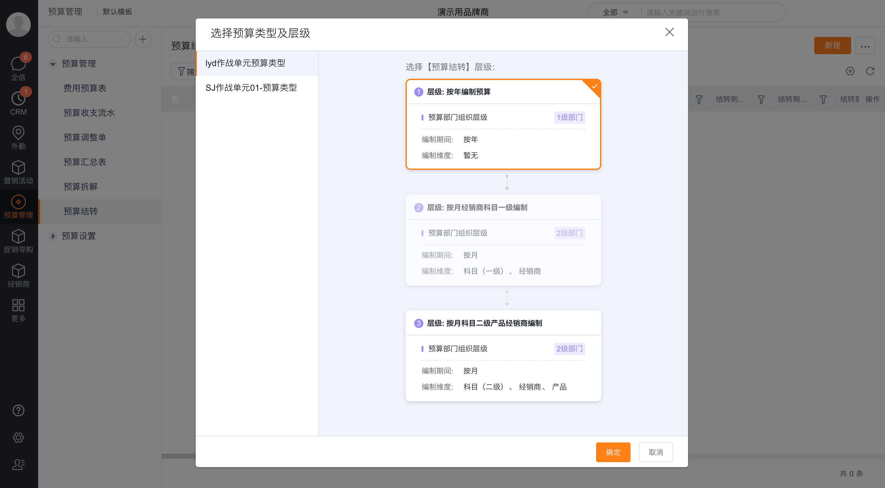Click the 结转期… column header
This screenshot has height=488, width=885.
[793, 100]
